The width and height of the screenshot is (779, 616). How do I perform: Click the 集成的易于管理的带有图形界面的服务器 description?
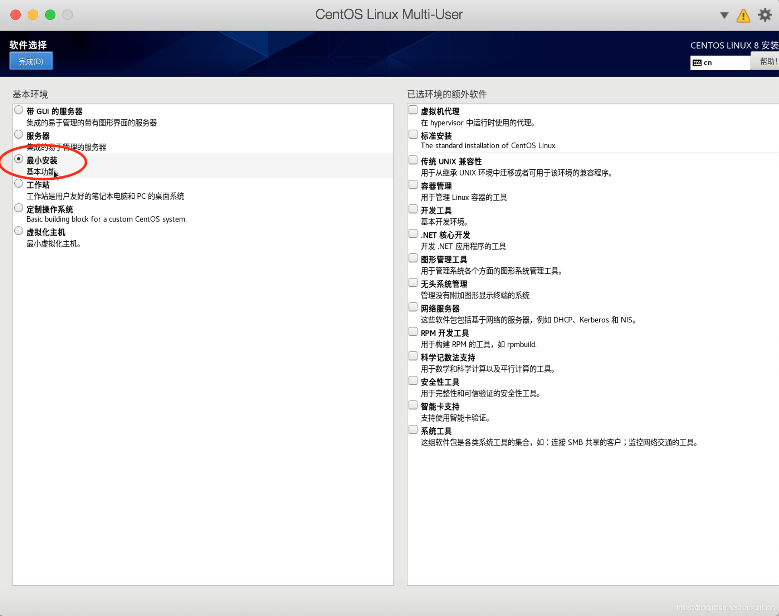pyautogui.click(x=91, y=123)
